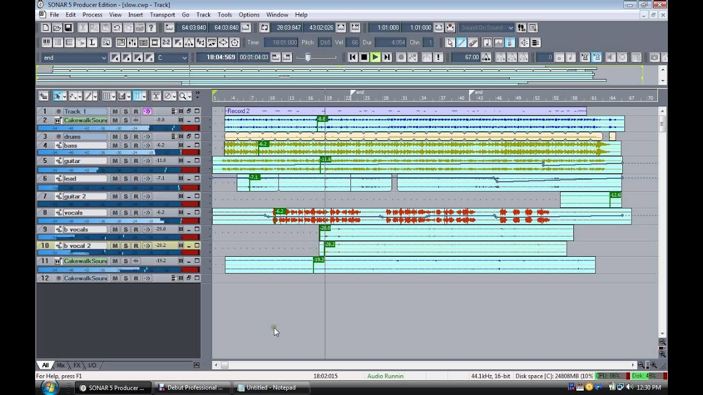
Task: Switch to the I/O tab
Action: pos(92,365)
